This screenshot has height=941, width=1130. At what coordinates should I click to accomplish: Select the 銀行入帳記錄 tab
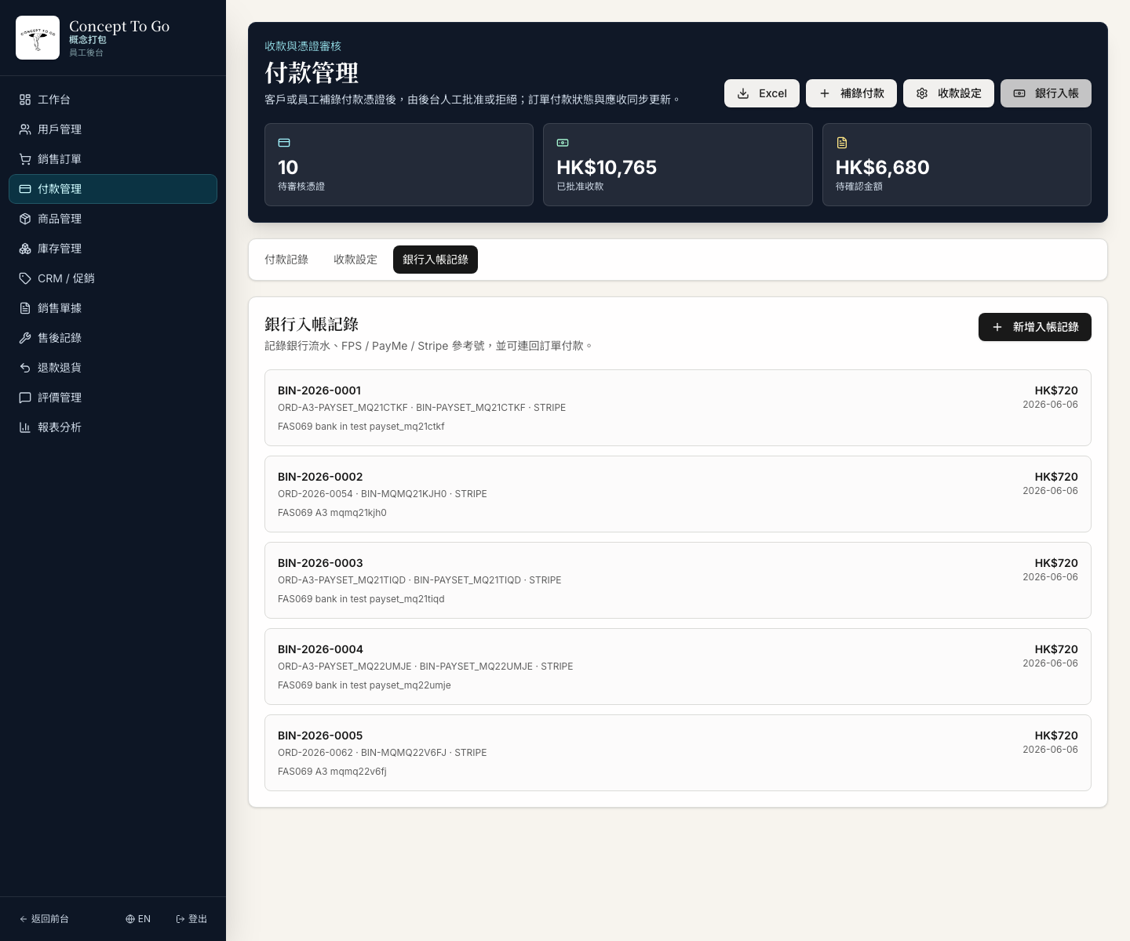click(x=436, y=260)
